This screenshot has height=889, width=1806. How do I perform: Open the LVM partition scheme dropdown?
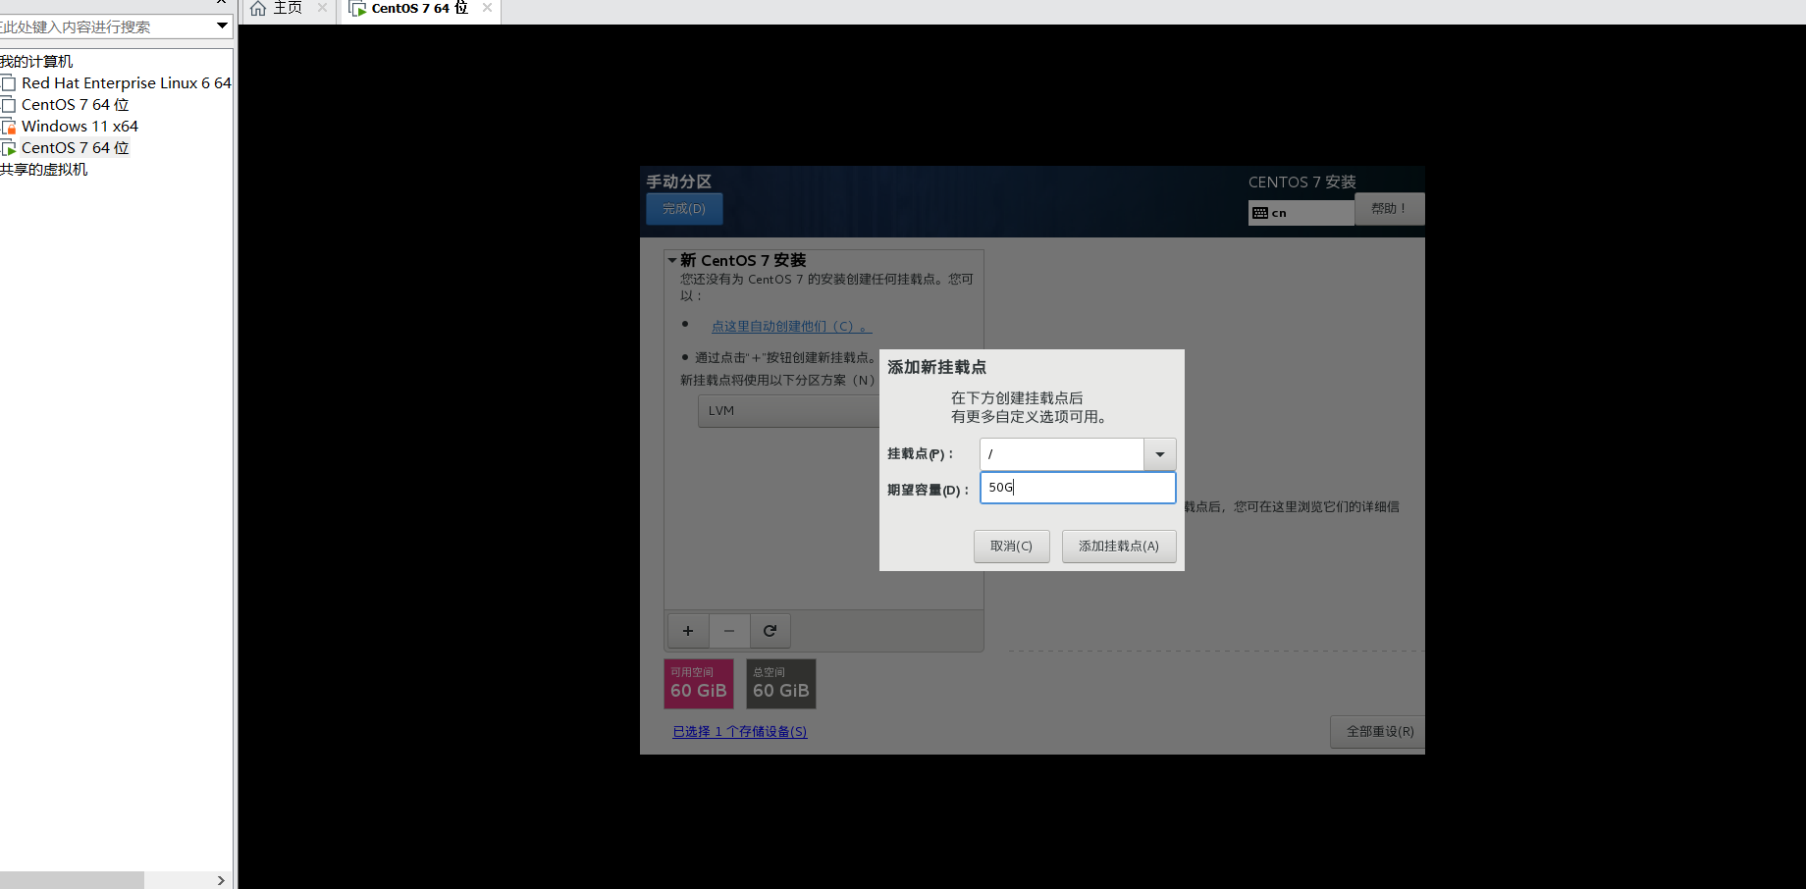tap(789, 411)
